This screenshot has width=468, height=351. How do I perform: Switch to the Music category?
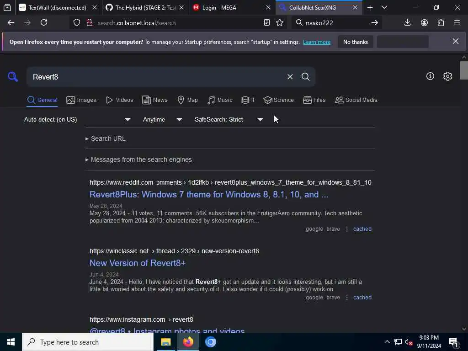point(220,100)
